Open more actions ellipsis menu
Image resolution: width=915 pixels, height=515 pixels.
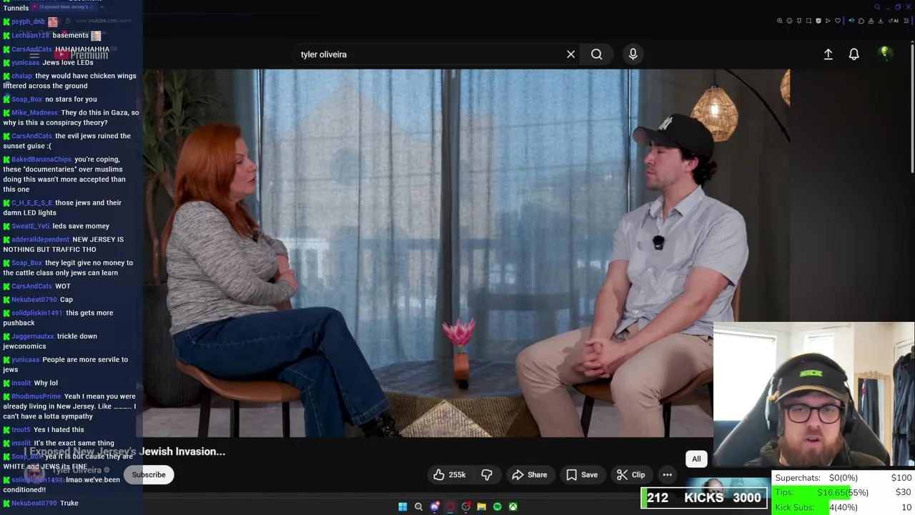click(x=667, y=475)
